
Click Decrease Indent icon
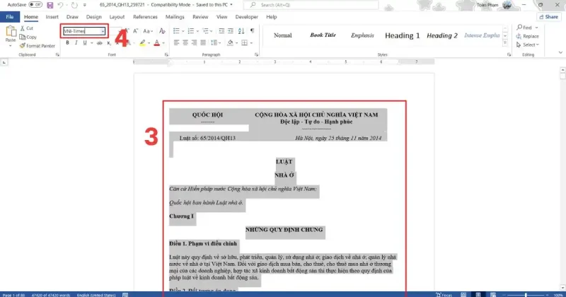point(221,31)
